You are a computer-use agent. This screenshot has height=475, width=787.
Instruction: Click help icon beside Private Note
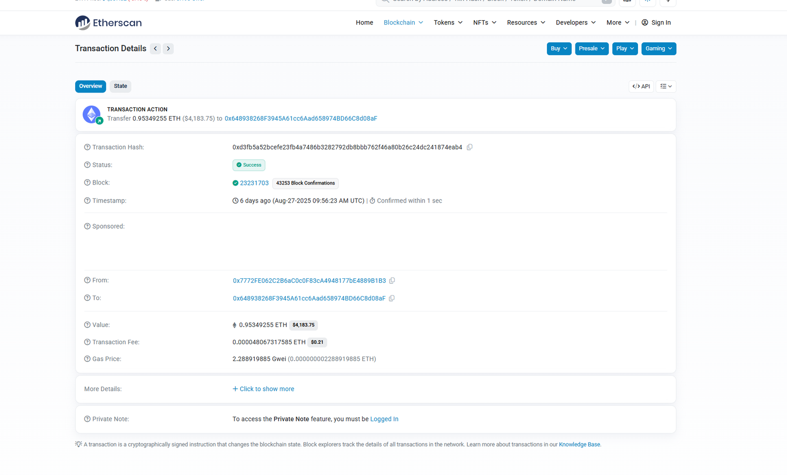click(x=87, y=419)
